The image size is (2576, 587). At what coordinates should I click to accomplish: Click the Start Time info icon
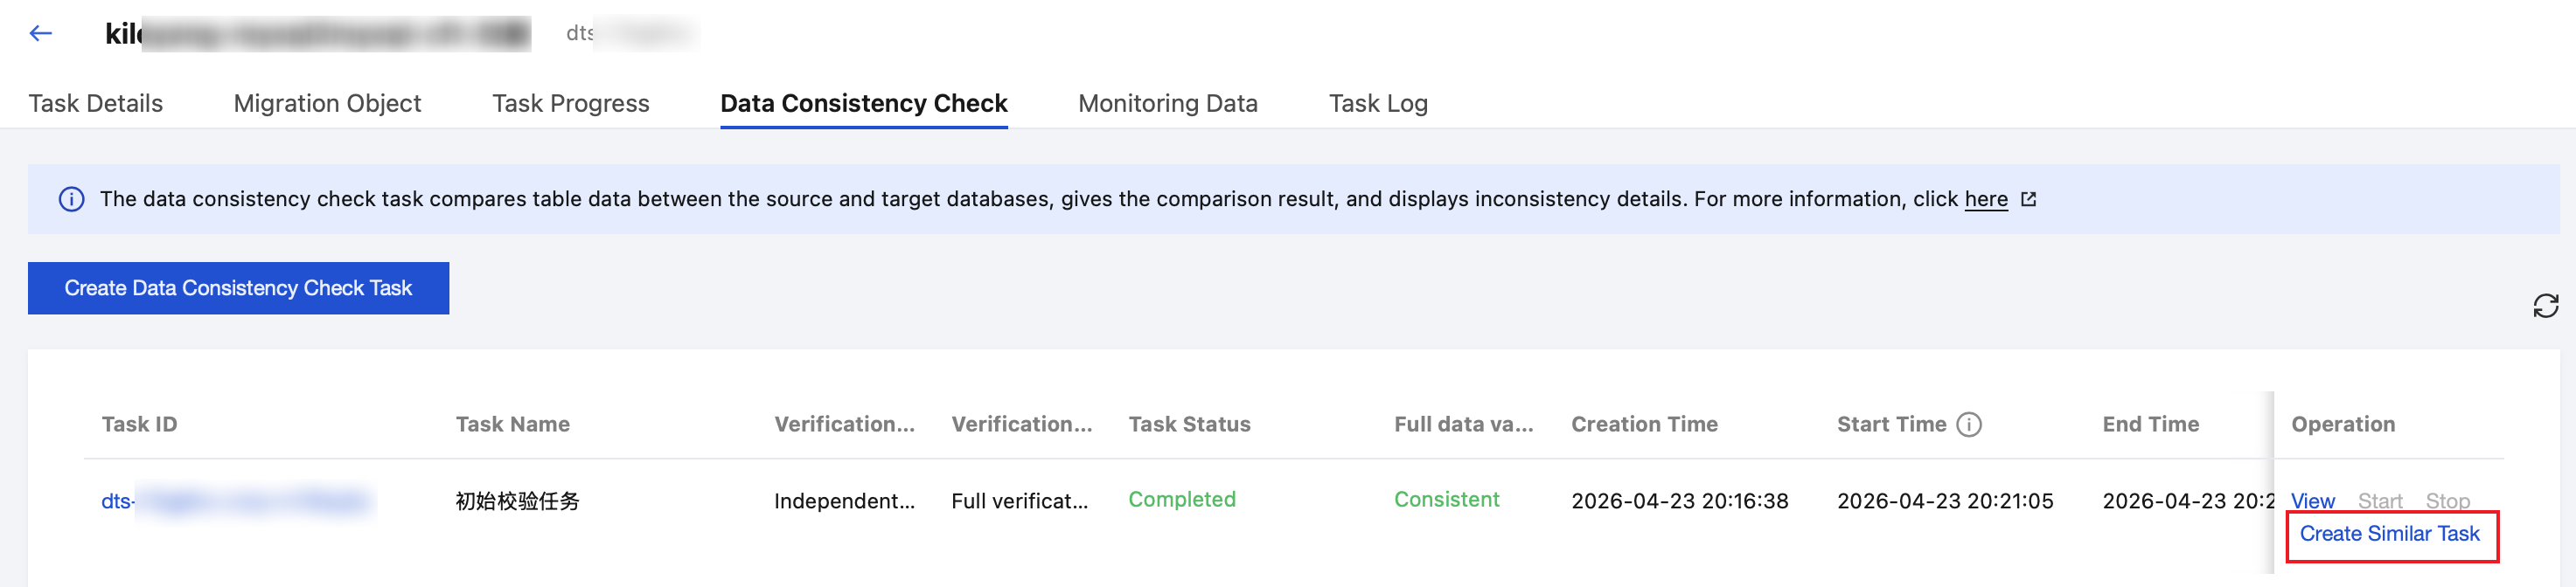pyautogui.click(x=1968, y=425)
